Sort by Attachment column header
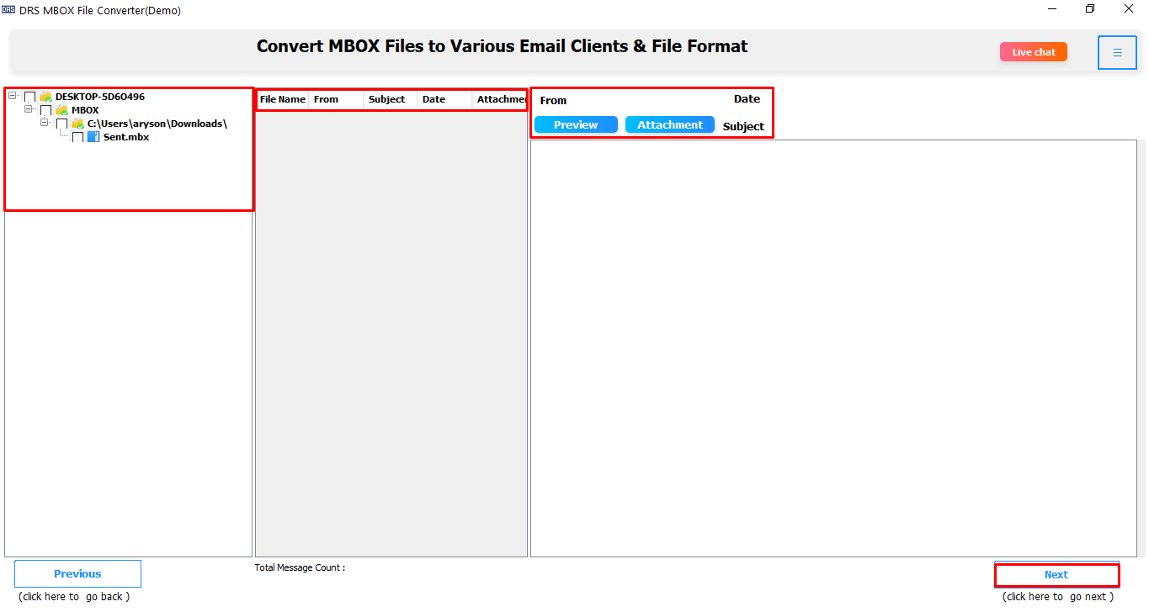1149x612 pixels. tap(500, 99)
